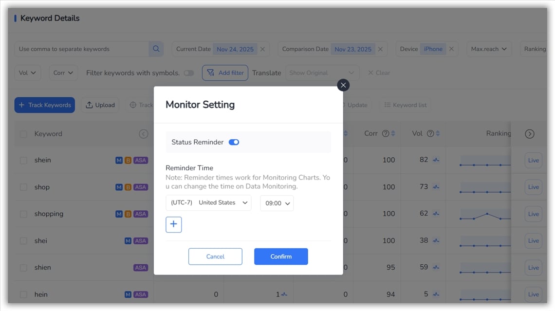Viewport: 555px width, 311px height.
Task: Toggle the Status Reminder switch
Action: click(234, 142)
